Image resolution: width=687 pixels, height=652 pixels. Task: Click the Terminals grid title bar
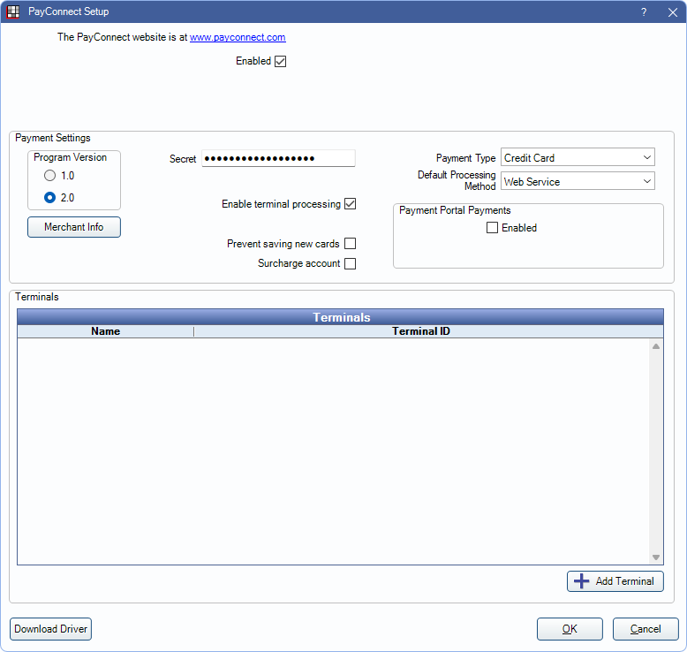click(x=341, y=317)
